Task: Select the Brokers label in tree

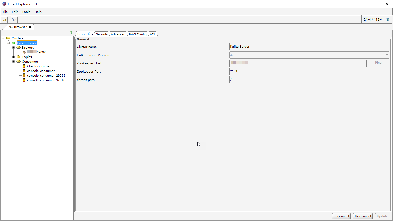Action: (28, 47)
